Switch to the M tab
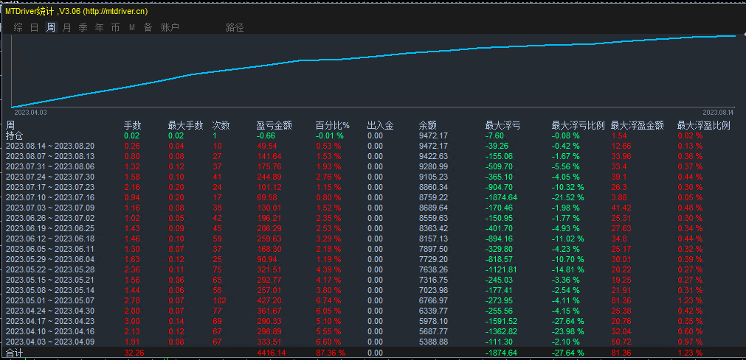Screen dimensions: 746x360 132,27
